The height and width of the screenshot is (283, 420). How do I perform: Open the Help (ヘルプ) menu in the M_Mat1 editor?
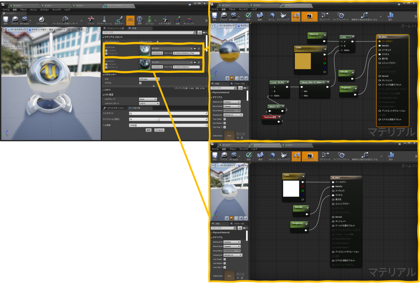coord(254,149)
